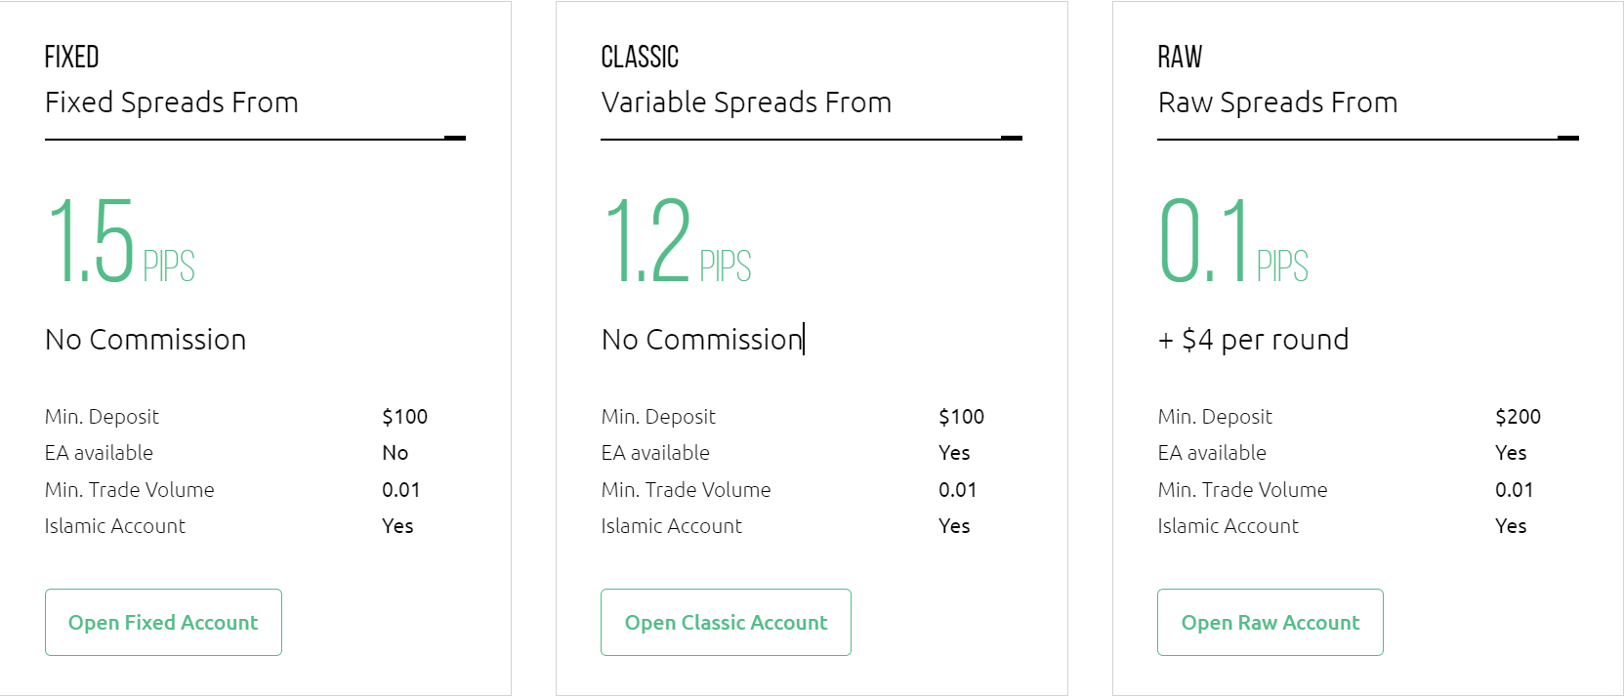The image size is (1624, 697).
Task: Open Fixed Account button
Action: point(163,622)
